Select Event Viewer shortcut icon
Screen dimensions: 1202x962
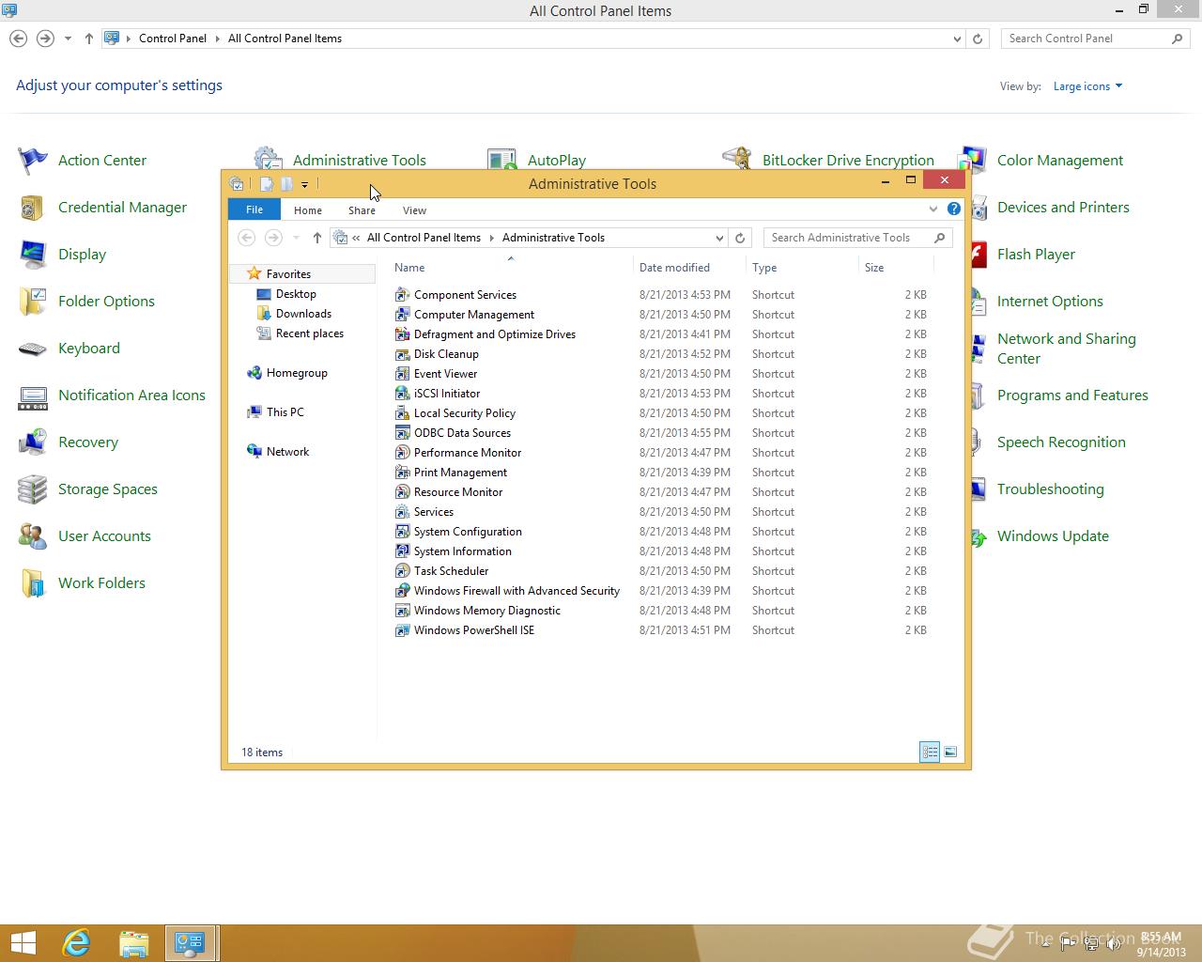point(402,374)
